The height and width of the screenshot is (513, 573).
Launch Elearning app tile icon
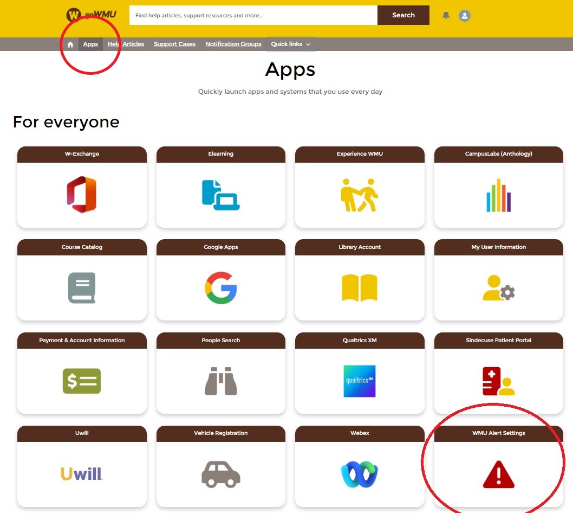point(221,195)
